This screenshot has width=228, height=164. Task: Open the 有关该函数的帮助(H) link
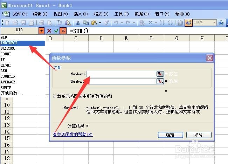[72, 135]
